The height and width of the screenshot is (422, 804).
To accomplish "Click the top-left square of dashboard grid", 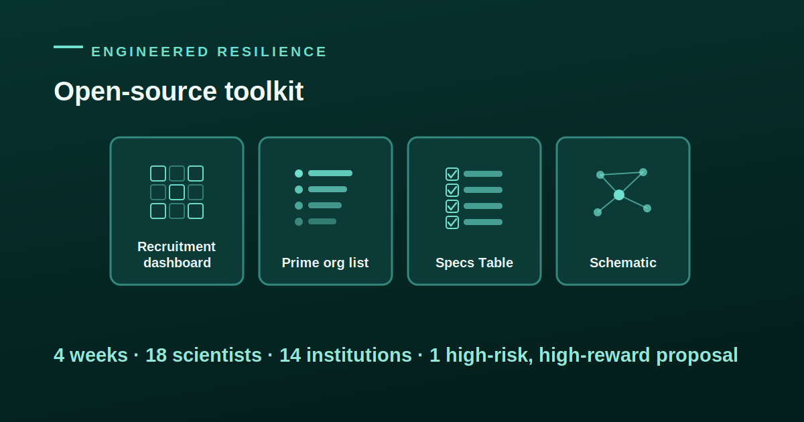I will (x=158, y=173).
